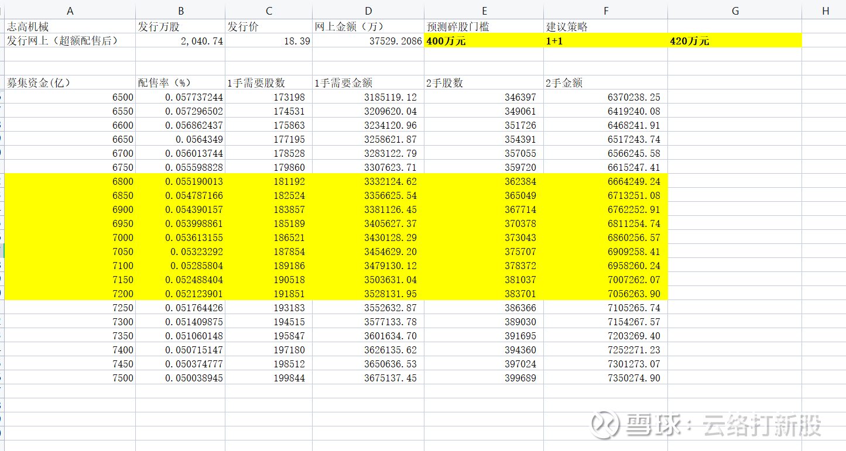
Task: Select column A header
Action: point(70,11)
